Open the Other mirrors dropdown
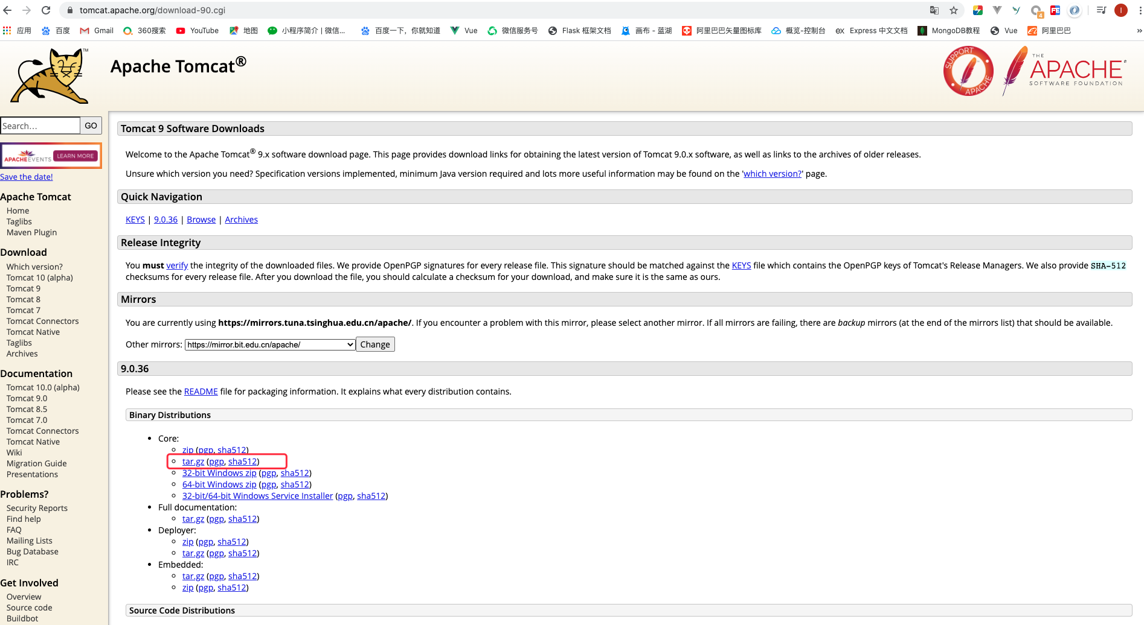 [270, 344]
